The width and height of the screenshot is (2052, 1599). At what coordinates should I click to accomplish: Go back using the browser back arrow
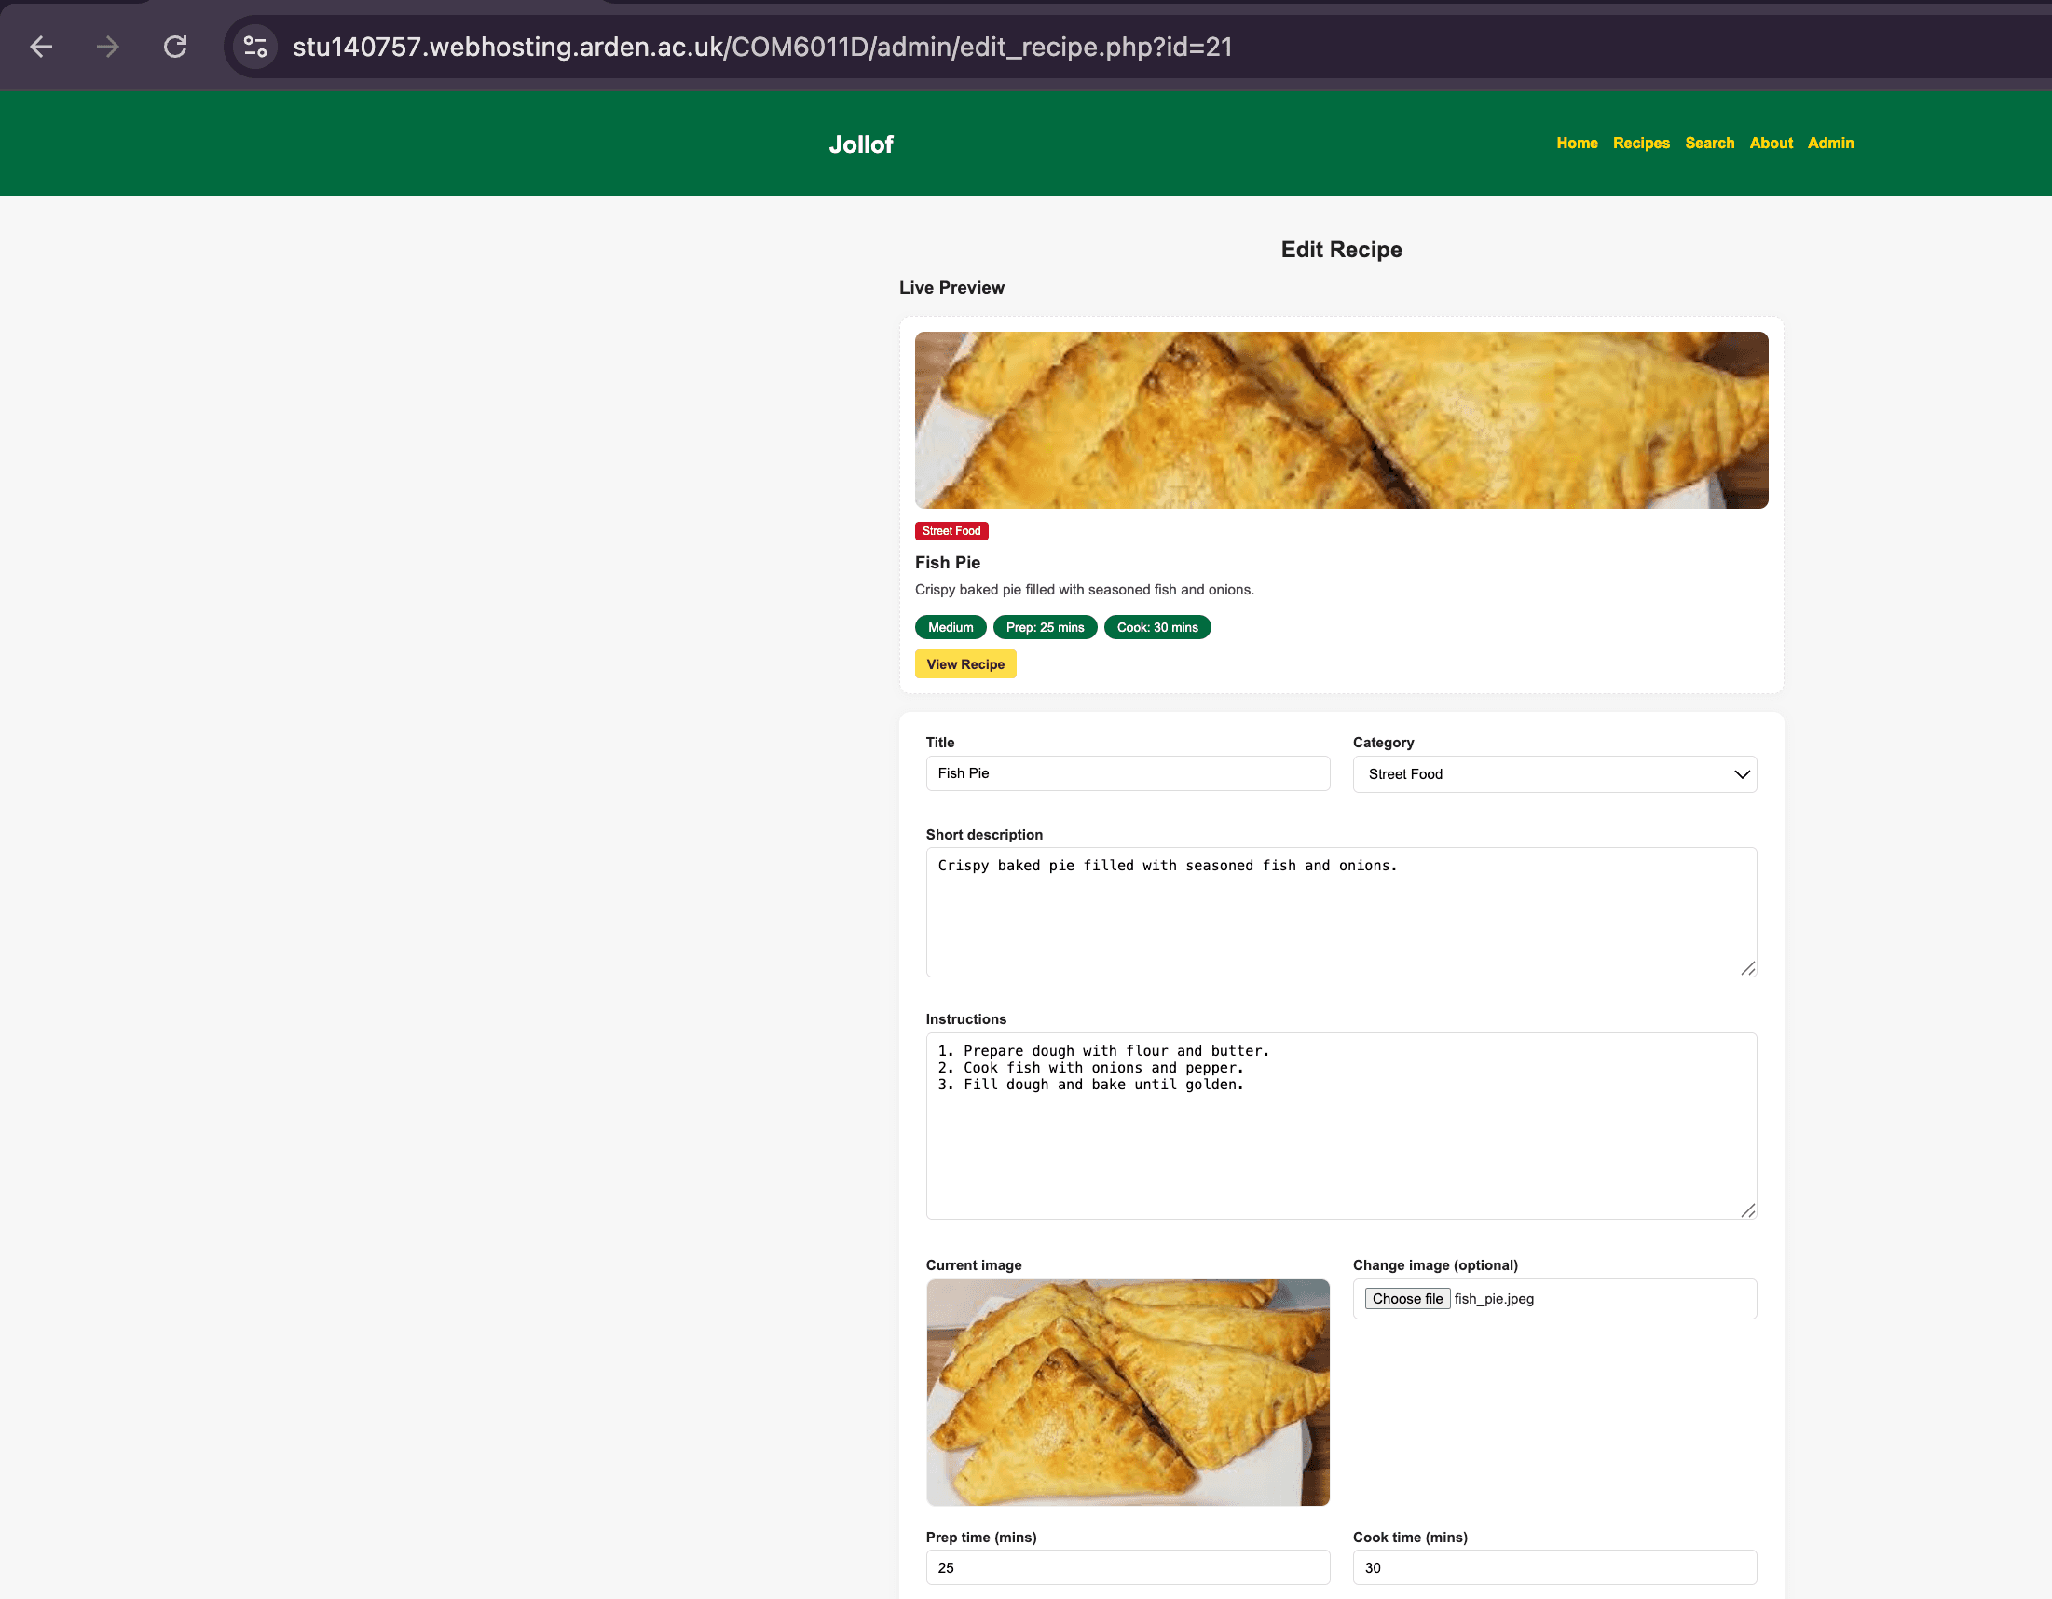point(41,46)
